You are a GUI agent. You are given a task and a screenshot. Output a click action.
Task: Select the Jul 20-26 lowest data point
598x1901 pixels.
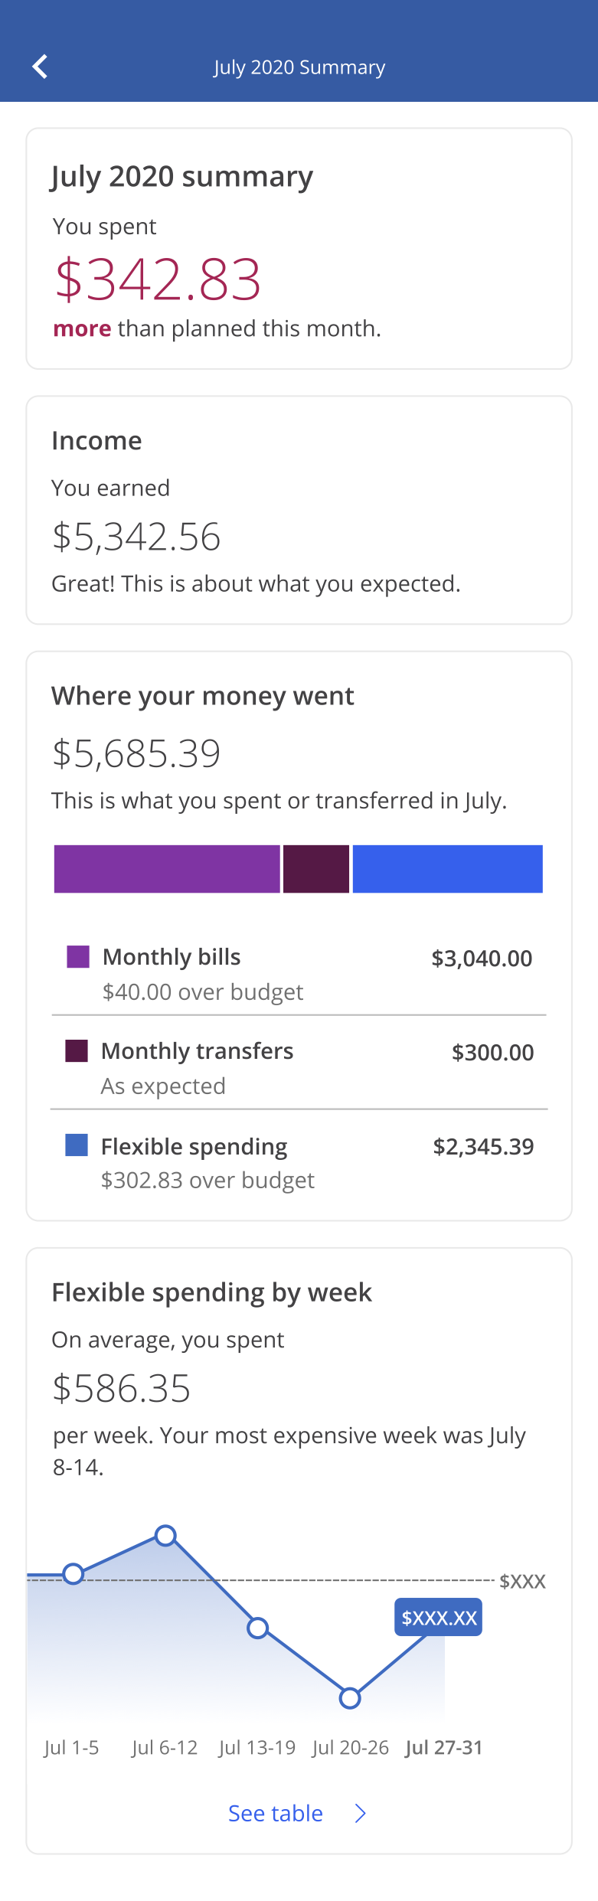pos(350,1698)
